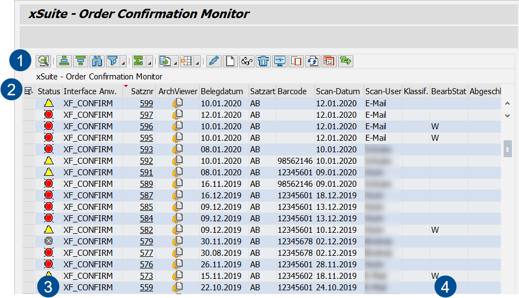The width and height of the screenshot is (519, 298).
Task: Click yellow warning status of record 582
Action: click(49, 230)
